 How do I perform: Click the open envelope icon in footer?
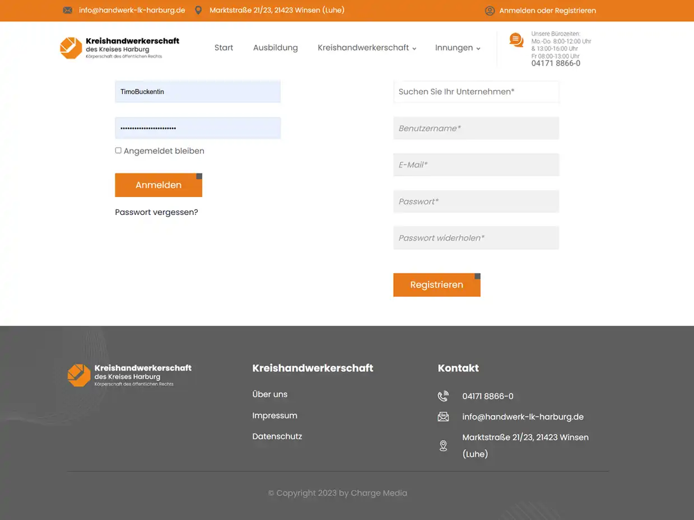click(x=443, y=417)
